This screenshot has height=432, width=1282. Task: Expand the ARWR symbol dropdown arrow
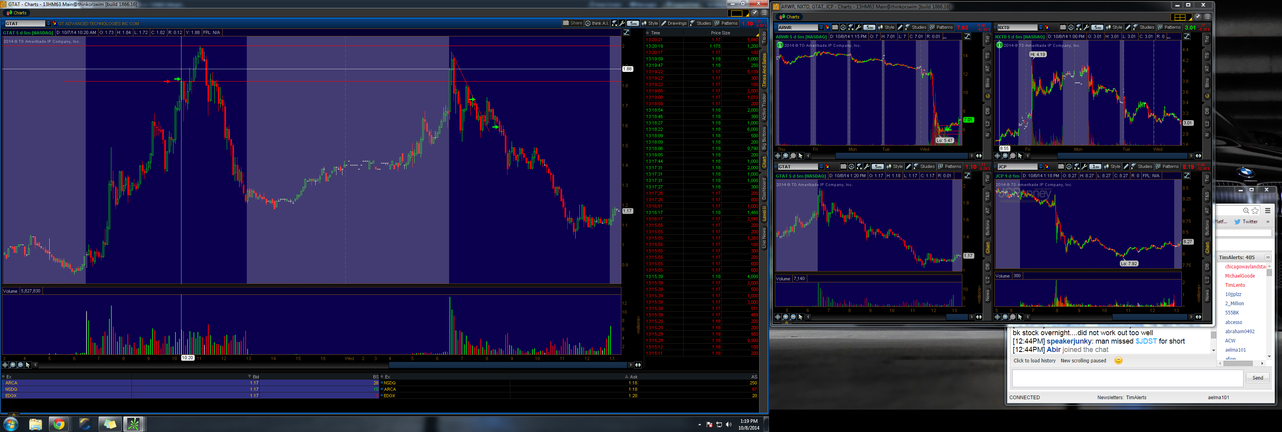point(821,27)
